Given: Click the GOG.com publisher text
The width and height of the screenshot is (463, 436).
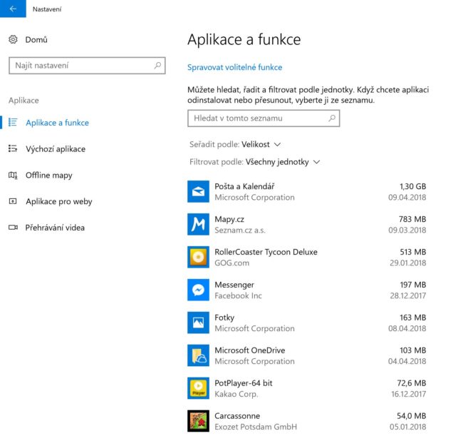Looking at the screenshot, I should tap(231, 263).
